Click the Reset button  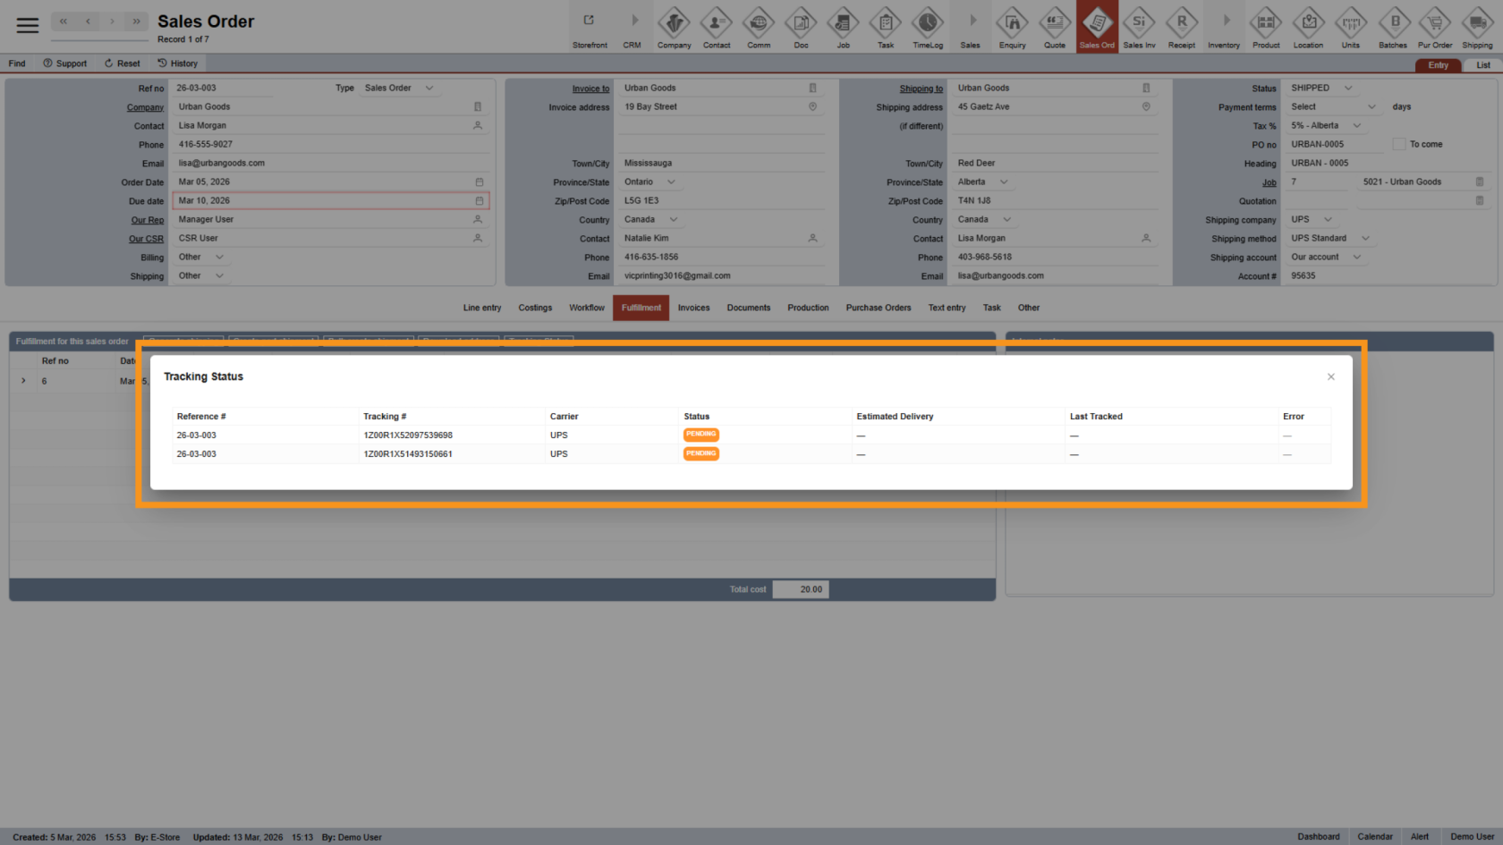(x=122, y=63)
